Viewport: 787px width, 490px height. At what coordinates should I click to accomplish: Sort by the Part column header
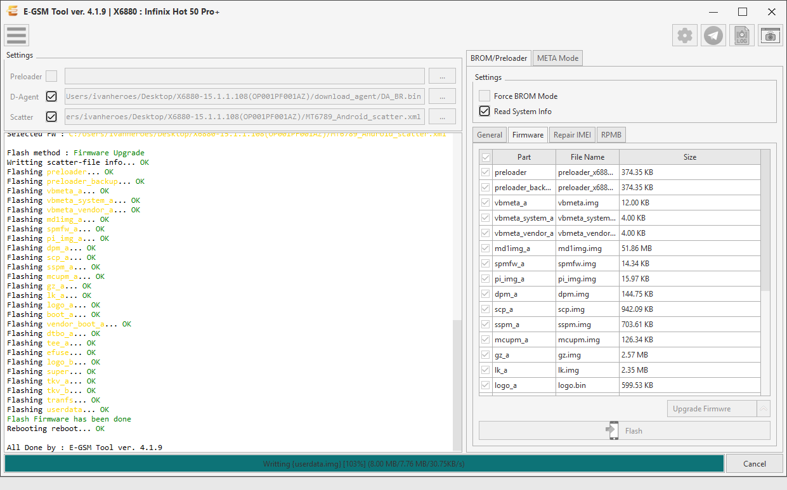[524, 157]
